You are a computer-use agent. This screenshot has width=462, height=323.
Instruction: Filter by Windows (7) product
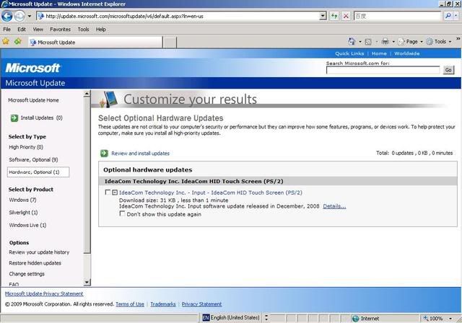(22, 200)
